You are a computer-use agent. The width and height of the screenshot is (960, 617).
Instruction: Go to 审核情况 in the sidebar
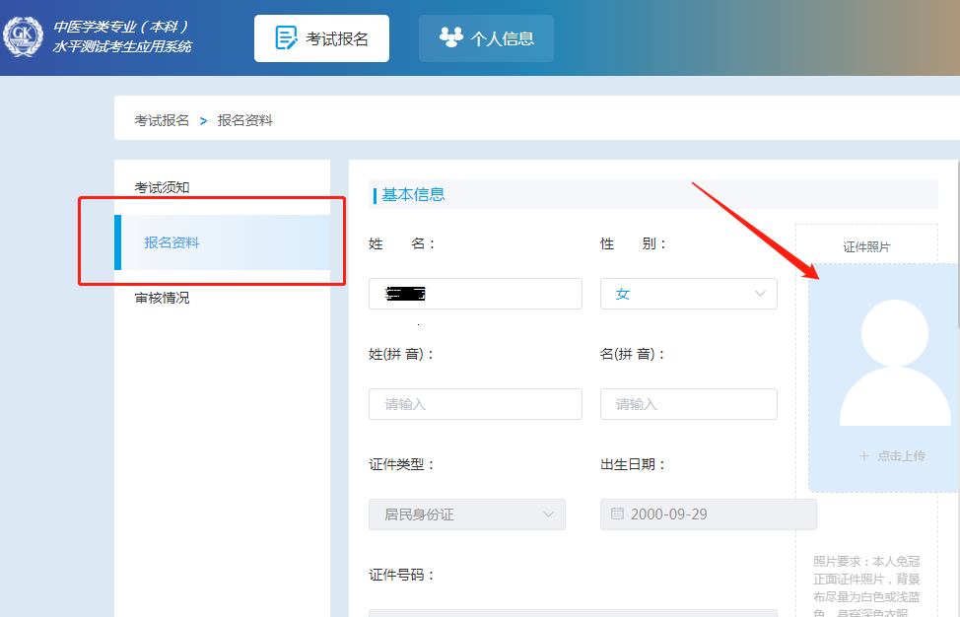(163, 298)
